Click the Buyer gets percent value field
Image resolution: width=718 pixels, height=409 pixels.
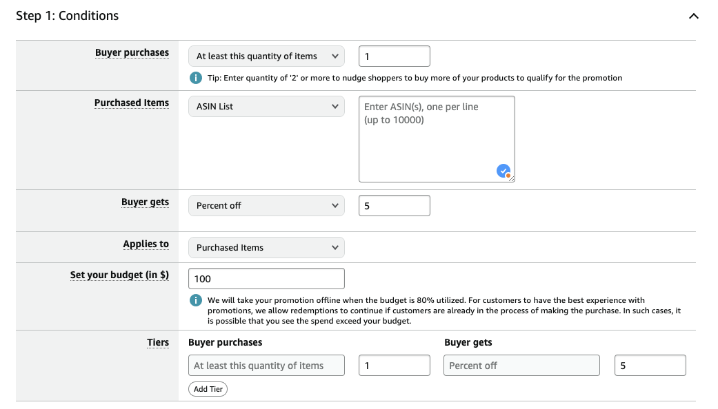click(x=394, y=206)
